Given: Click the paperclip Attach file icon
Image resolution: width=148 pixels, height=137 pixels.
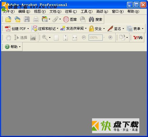Looking at the screenshot, I should [x=55, y=19].
